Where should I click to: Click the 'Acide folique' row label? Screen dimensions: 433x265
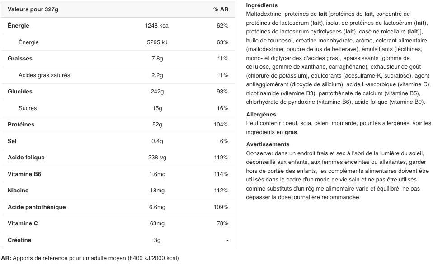pos(26,158)
